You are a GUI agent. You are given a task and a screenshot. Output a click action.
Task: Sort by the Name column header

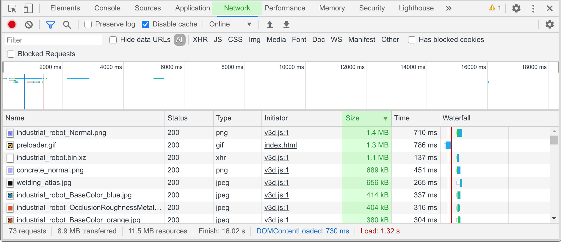84,118
